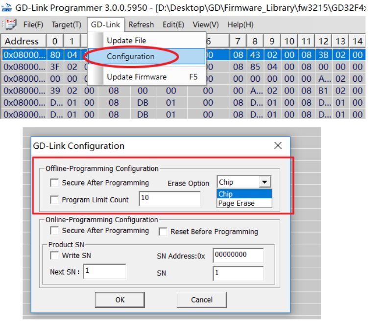The width and height of the screenshot is (382, 329).
Task: Tick the Write SN checkbox
Action: click(x=54, y=255)
